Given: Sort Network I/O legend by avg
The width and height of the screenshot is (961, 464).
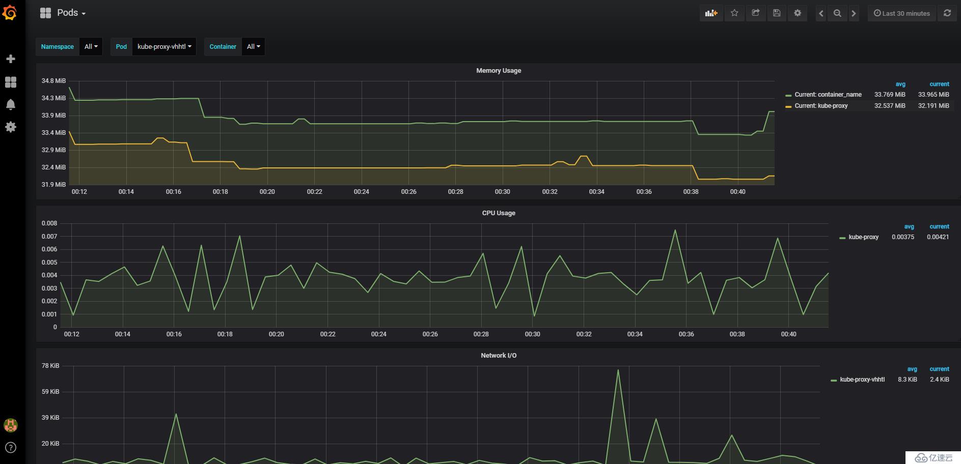Looking at the screenshot, I should (x=912, y=369).
